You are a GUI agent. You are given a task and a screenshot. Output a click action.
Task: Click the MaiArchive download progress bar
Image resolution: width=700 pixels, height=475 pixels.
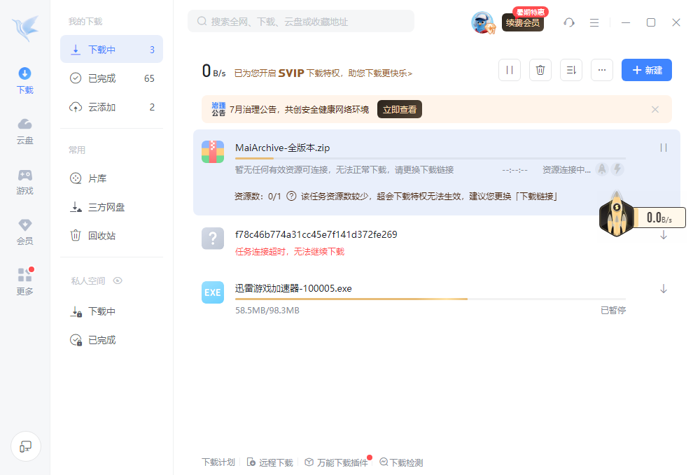[x=430, y=158]
